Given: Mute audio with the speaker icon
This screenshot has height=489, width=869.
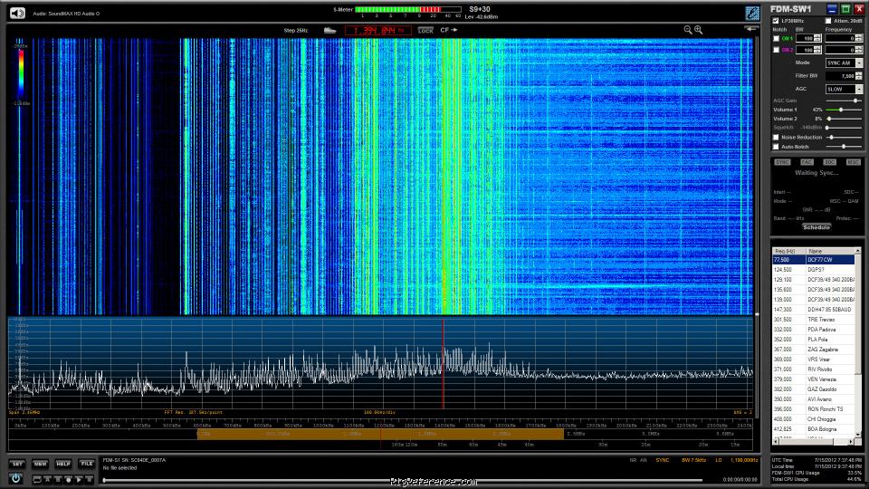Looking at the screenshot, I should pyautogui.click(x=17, y=13).
